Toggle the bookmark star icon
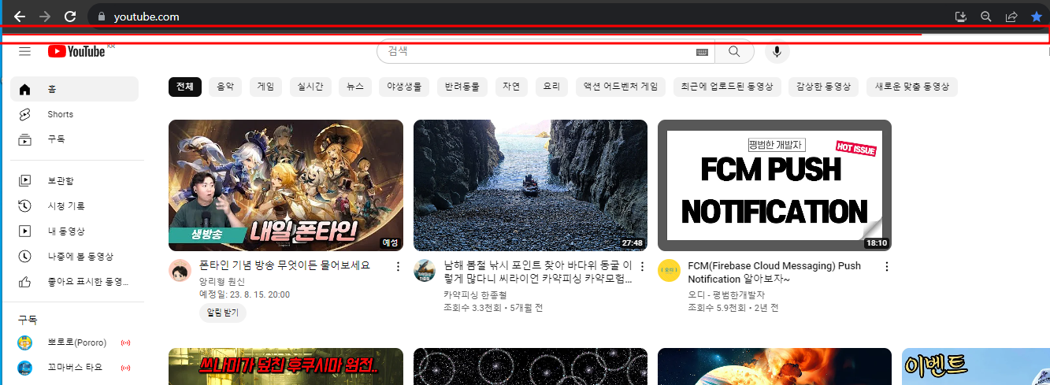Viewport: 1050px width, 385px height. [x=1037, y=17]
